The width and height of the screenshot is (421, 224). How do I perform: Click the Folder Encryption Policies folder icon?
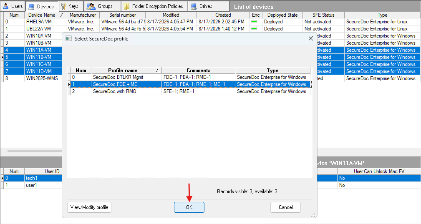126,6
